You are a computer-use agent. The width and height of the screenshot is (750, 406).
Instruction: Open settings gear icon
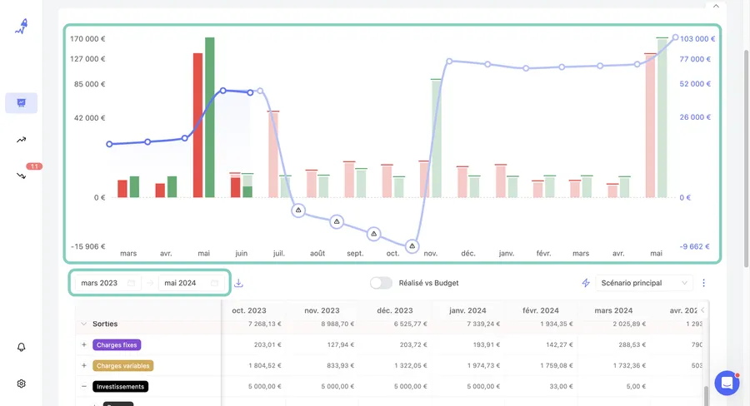coord(21,384)
